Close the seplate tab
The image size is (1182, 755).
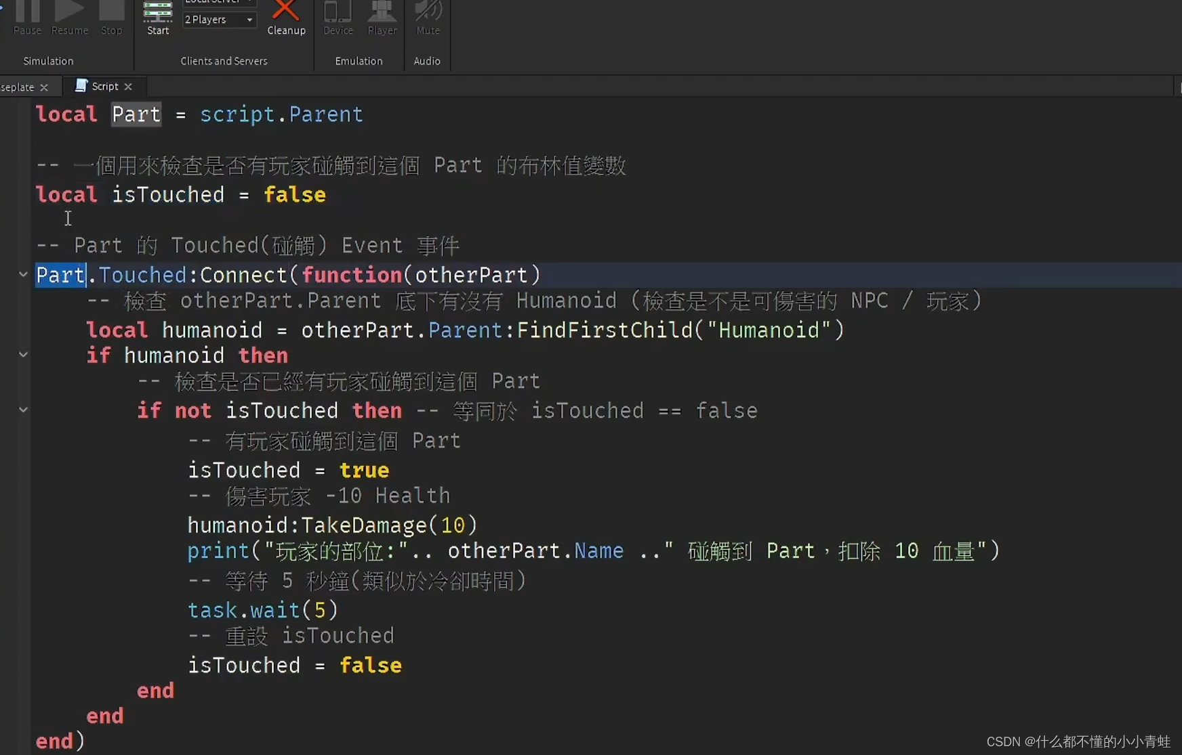(x=44, y=87)
